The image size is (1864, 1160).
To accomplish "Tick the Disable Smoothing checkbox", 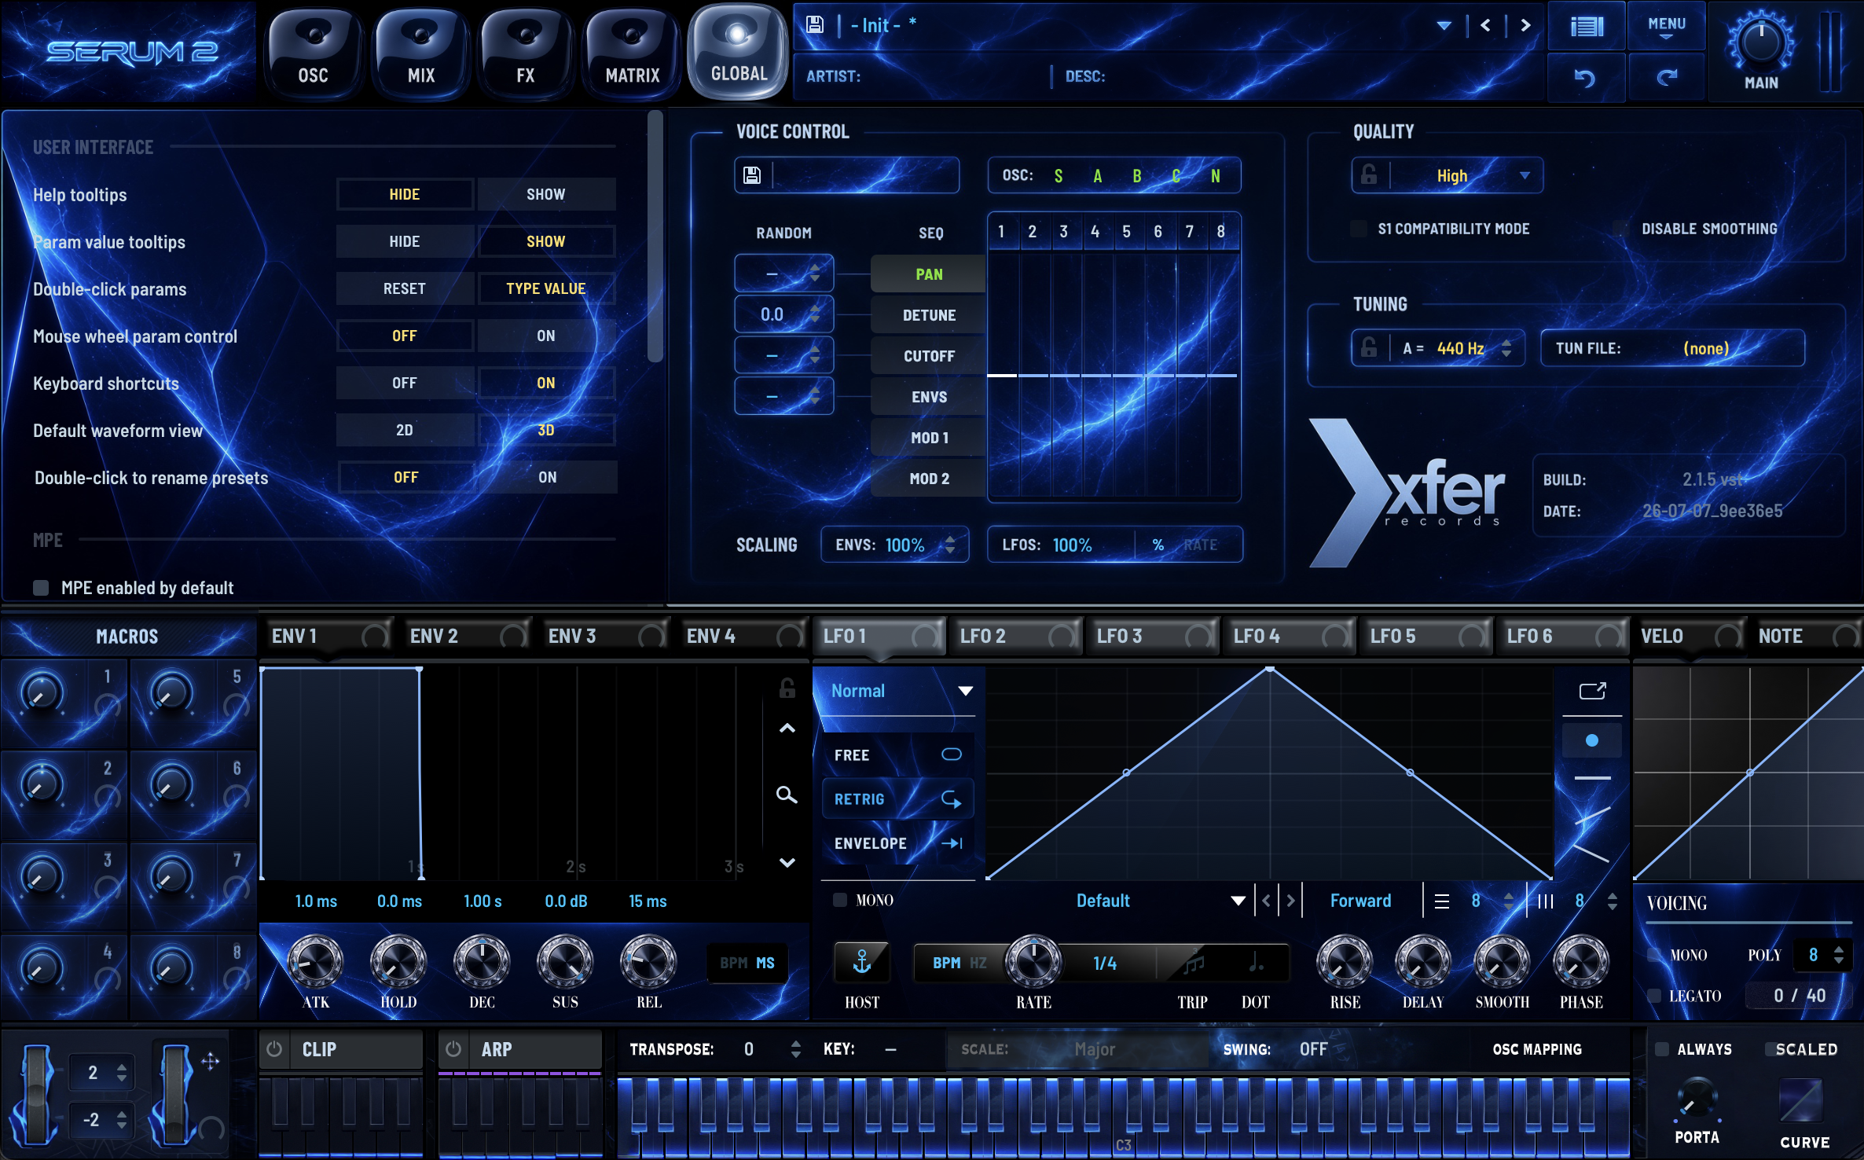I will (1620, 229).
